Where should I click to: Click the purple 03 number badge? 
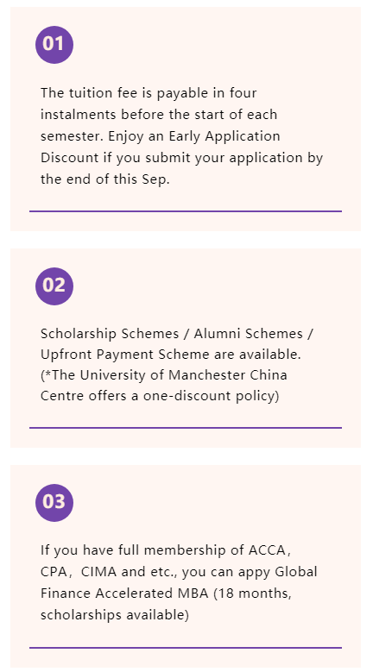coord(54,502)
